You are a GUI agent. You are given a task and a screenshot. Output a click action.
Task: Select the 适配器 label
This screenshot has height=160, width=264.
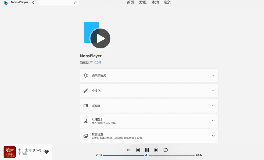pyautogui.click(x=96, y=106)
